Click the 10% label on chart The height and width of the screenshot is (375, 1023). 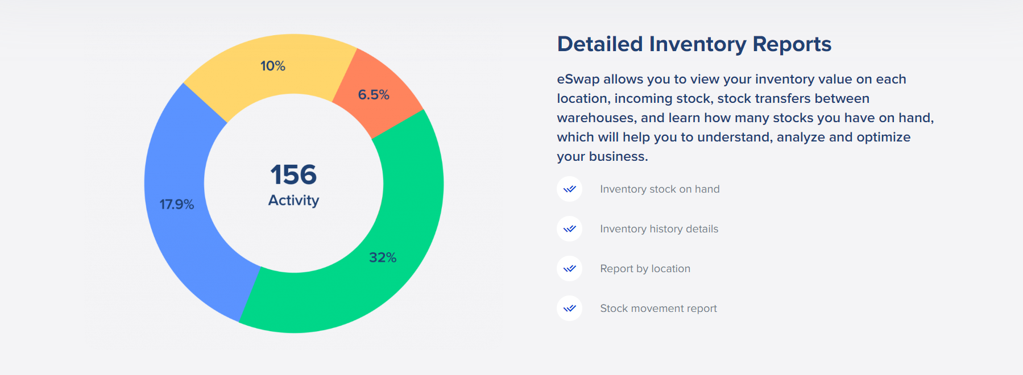coord(273,66)
